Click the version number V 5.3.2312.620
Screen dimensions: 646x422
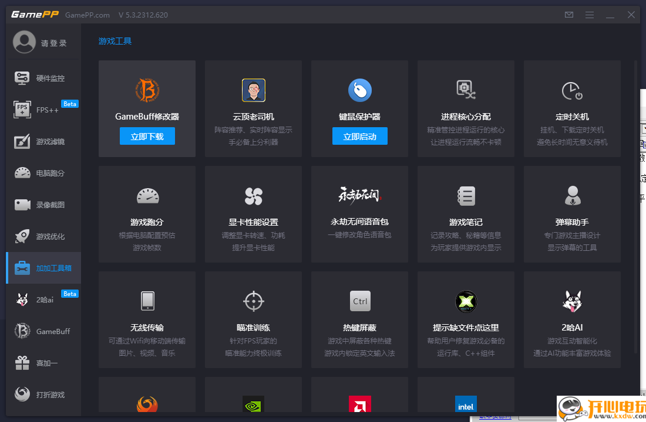[x=143, y=15]
